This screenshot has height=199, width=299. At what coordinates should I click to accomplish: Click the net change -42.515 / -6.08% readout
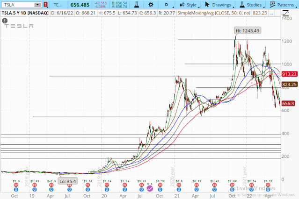[x=100, y=5]
